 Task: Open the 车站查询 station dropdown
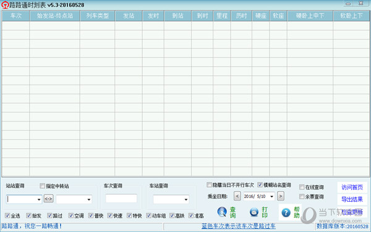[x=186, y=200]
